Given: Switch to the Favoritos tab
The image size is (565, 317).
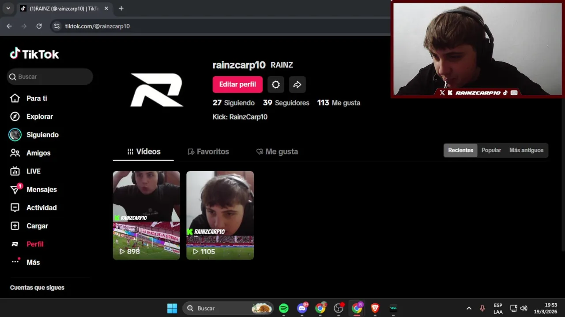Looking at the screenshot, I should point(208,151).
